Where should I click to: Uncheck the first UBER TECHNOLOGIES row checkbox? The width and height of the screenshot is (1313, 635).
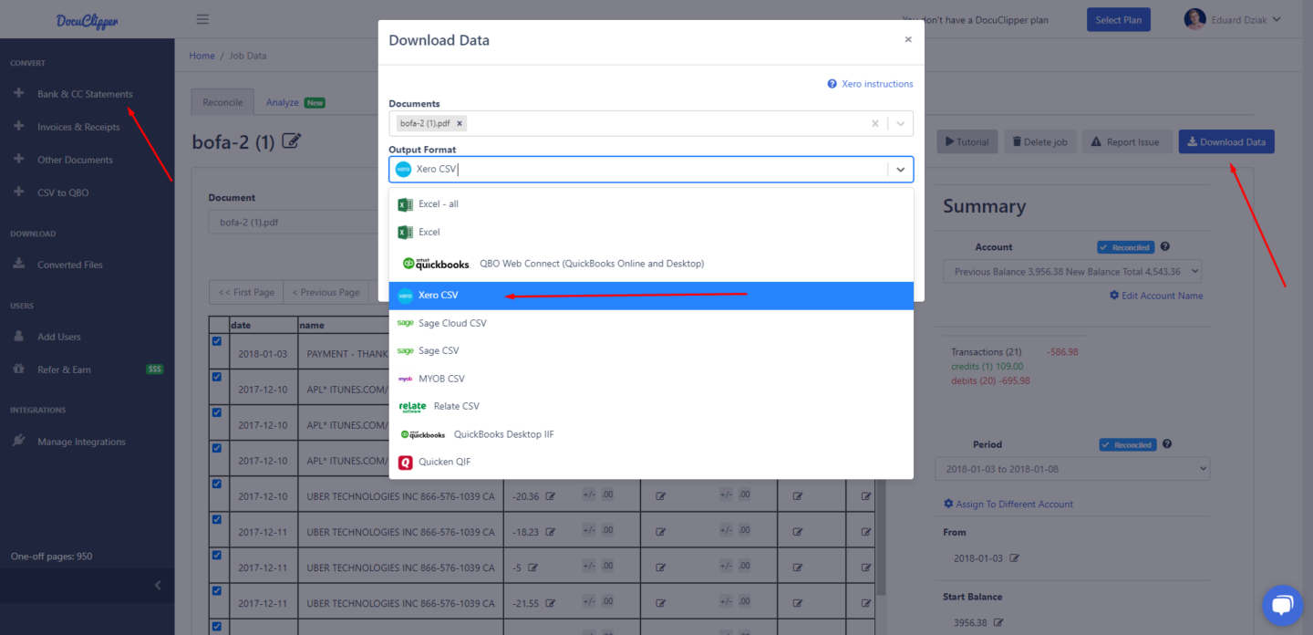(216, 484)
